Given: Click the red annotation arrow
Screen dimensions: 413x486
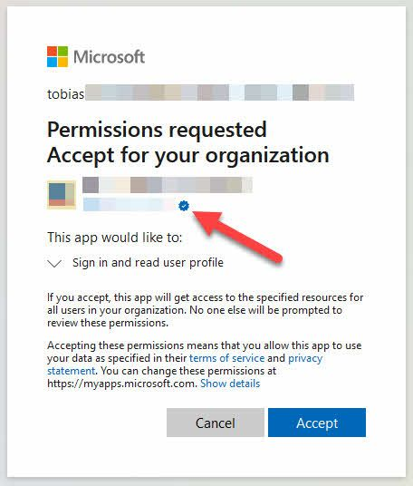Looking at the screenshot, I should 237,236.
